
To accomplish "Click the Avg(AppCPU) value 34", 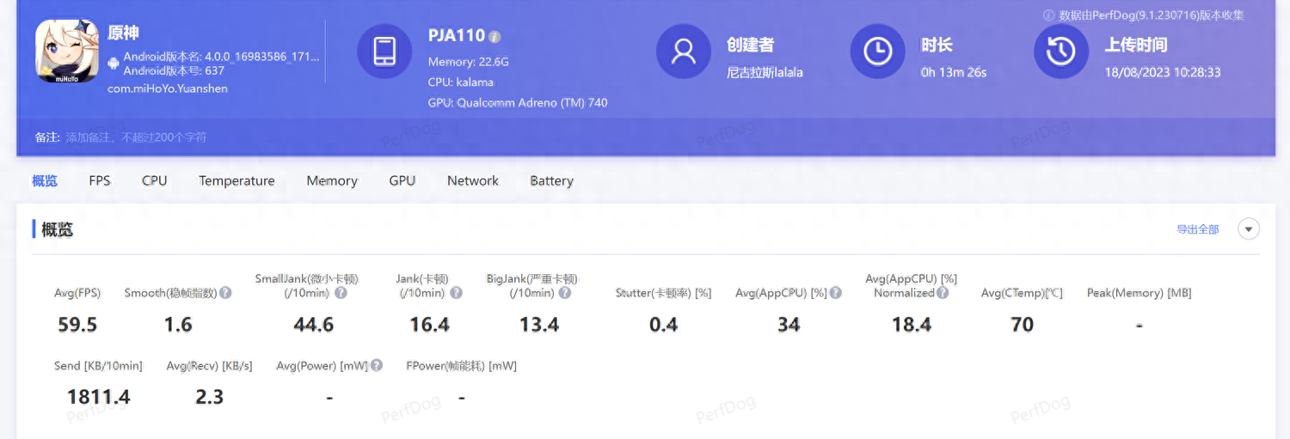I will (789, 325).
